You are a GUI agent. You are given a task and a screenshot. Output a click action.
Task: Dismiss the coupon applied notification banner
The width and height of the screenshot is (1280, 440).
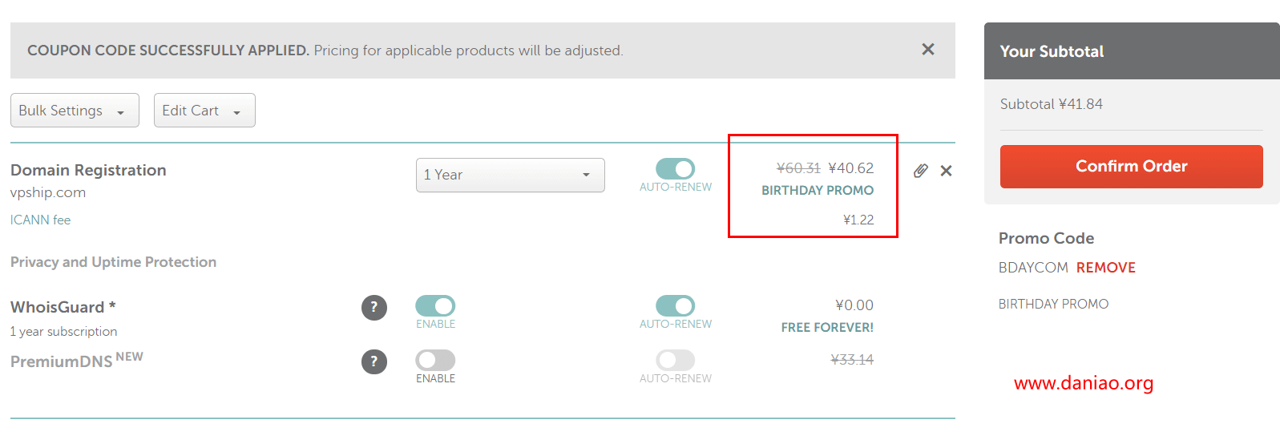point(928,50)
